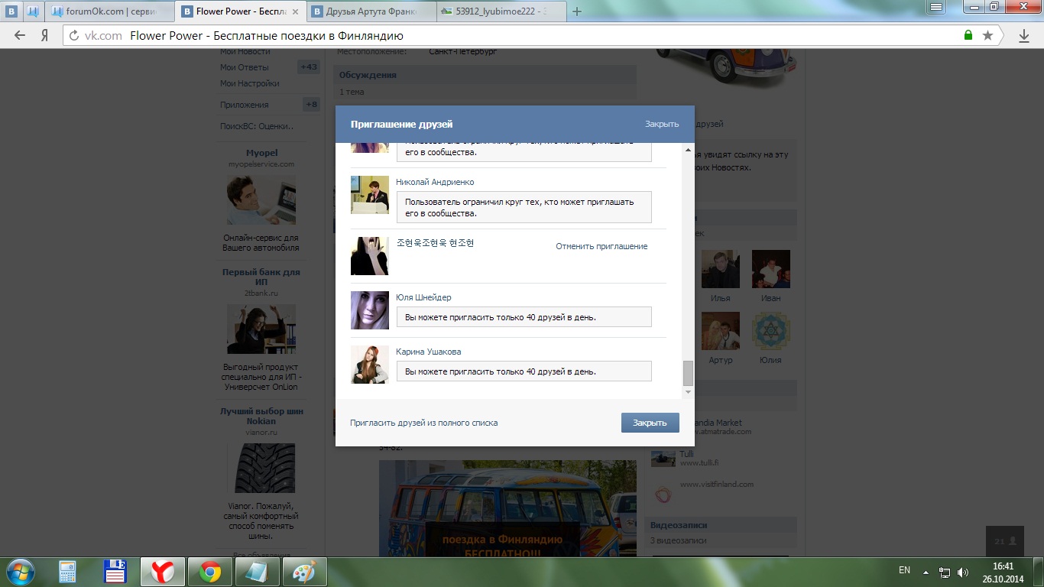Click the +43 answers counter
This screenshot has height=587, width=1044.
click(309, 67)
